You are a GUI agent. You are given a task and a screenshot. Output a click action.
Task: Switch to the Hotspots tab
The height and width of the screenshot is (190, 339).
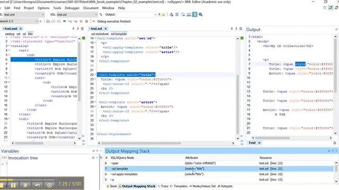(225, 186)
